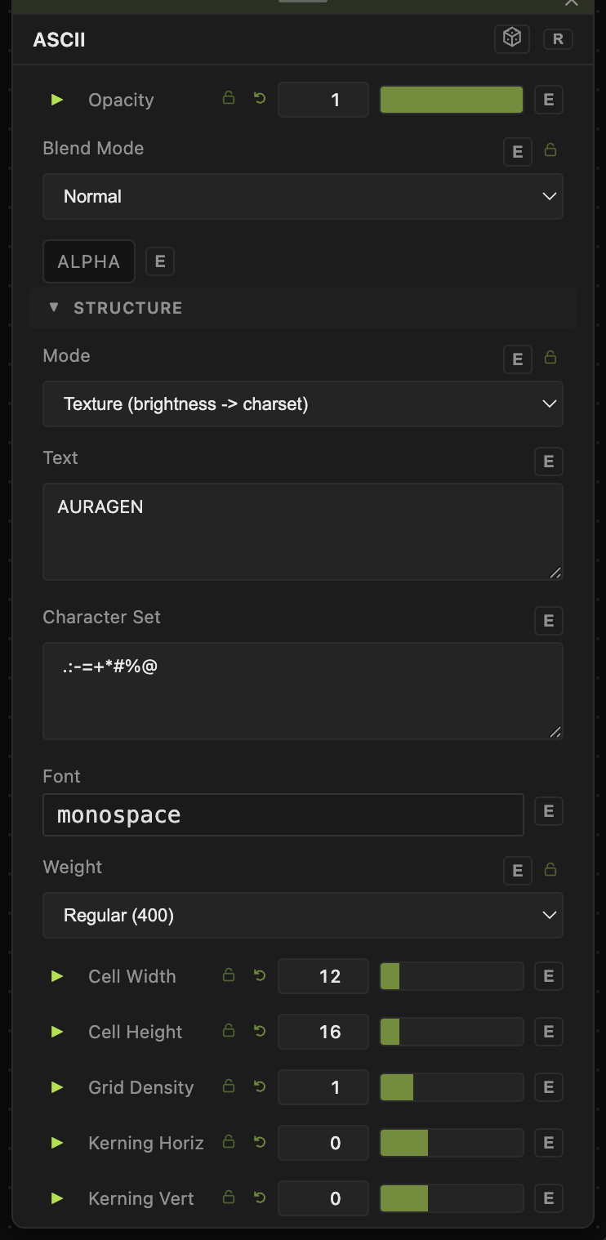Click the Font field containing monospace
This screenshot has height=1240, width=606.
(x=283, y=814)
